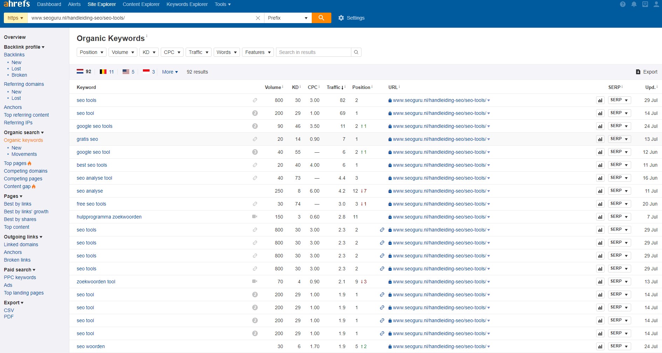Viewport: 662px width, 353px height.
Task: Click the Export icon button
Action: click(x=638, y=72)
